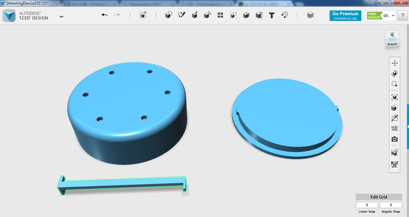Click the Linear Snap value field
409x217 pixels.
(x=367, y=205)
